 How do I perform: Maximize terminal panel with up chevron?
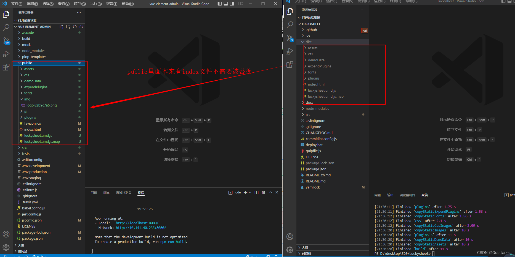point(271,192)
